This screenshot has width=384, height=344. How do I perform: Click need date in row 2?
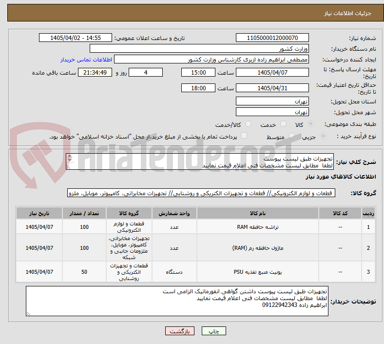tap(39, 248)
